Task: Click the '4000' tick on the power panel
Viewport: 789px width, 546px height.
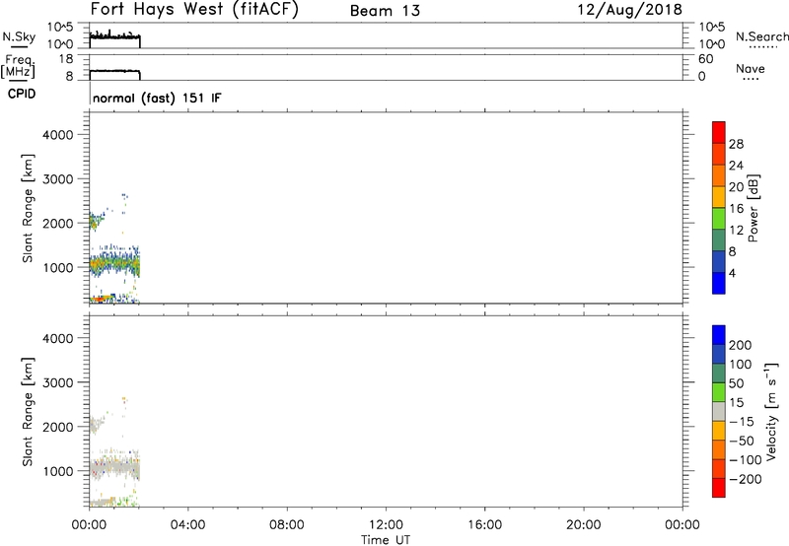Action: coord(58,135)
